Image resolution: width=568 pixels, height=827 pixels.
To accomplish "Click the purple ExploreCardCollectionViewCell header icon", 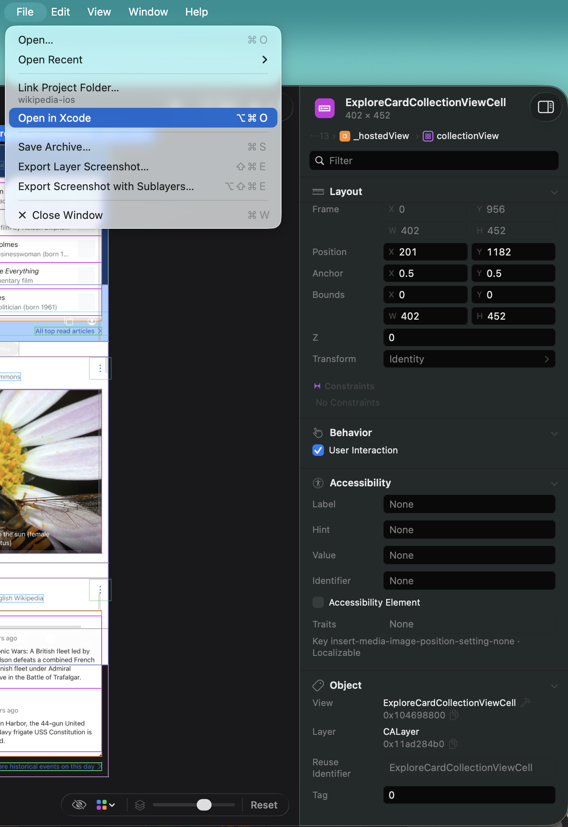I will click(325, 108).
